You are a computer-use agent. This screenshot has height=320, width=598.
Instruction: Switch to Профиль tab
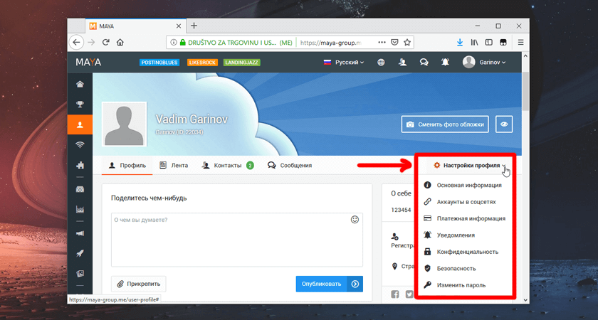point(127,165)
